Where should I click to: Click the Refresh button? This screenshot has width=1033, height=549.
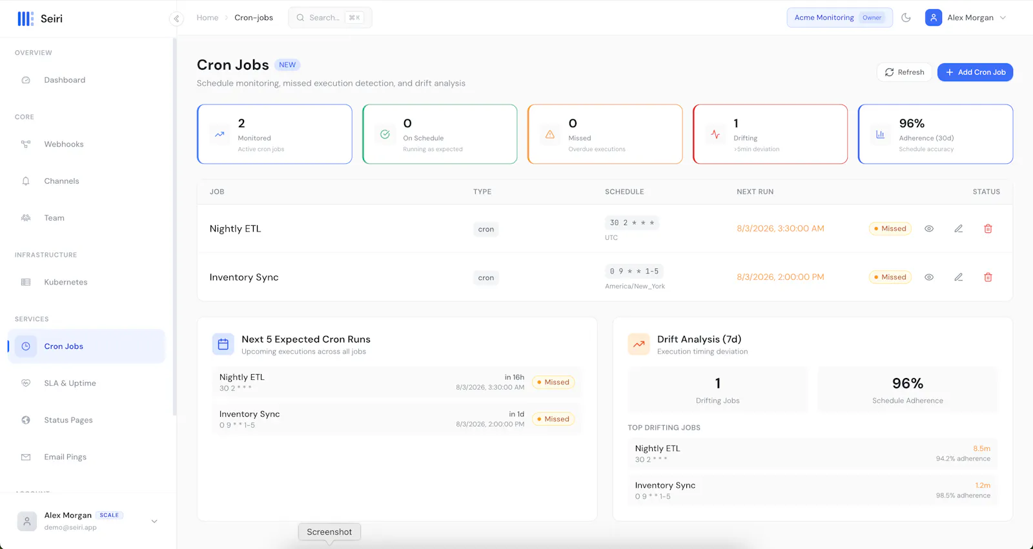[904, 72]
